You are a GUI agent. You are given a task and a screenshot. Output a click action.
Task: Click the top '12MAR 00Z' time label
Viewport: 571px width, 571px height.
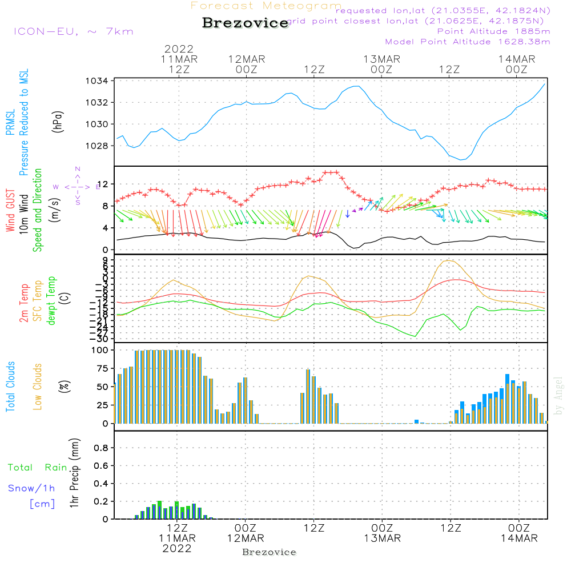coord(247,64)
